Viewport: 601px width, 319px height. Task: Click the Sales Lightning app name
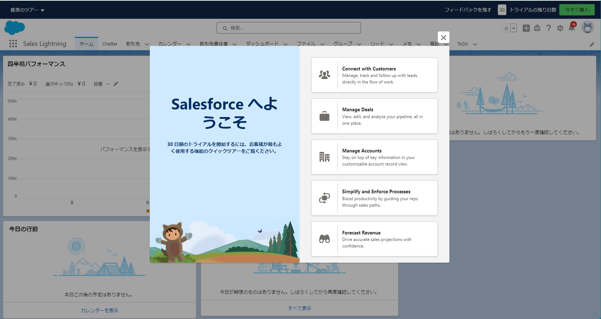[x=45, y=44]
